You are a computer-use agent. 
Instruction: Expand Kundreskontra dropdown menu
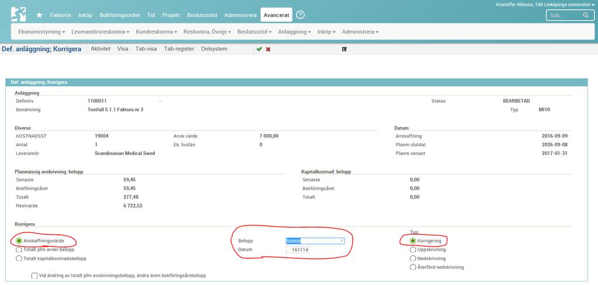(x=157, y=32)
